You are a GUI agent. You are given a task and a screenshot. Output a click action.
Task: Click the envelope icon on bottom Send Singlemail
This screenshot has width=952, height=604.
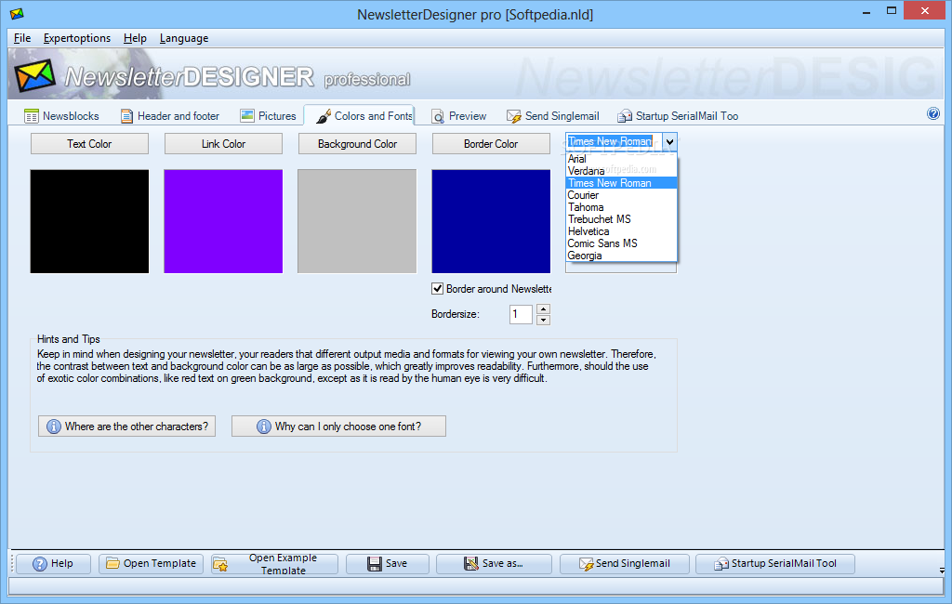pyautogui.click(x=586, y=564)
